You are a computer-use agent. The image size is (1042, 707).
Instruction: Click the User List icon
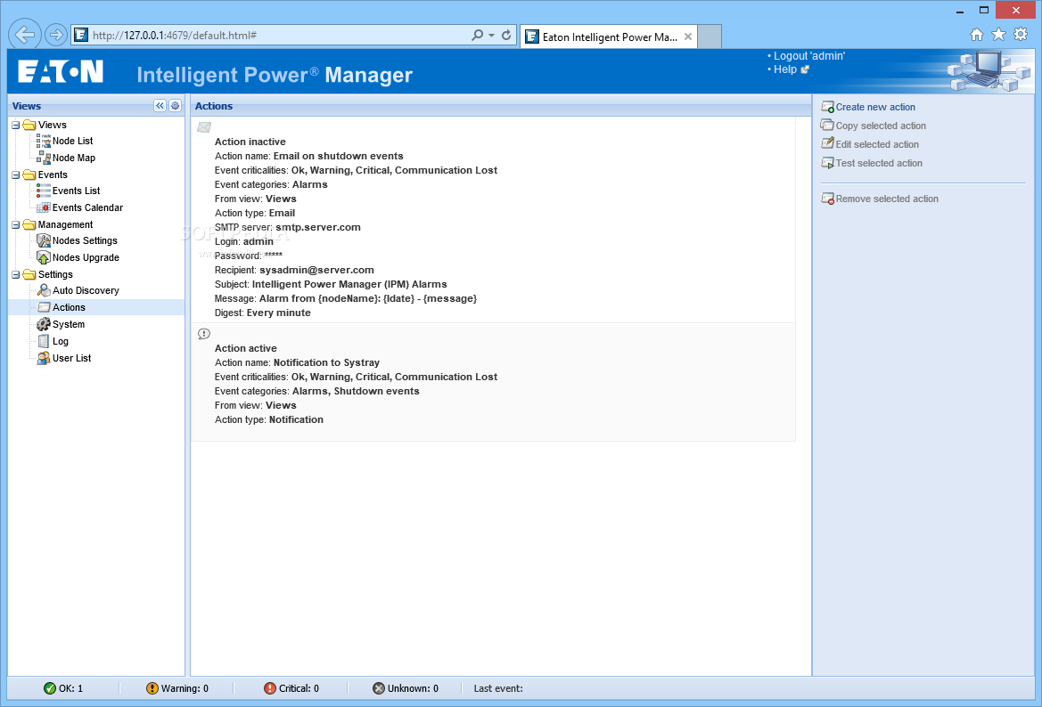[43, 358]
